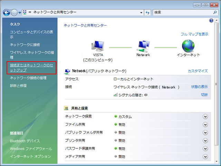Click the blue help question mark icon
Screen dimensions: 221x166
[211, 21]
